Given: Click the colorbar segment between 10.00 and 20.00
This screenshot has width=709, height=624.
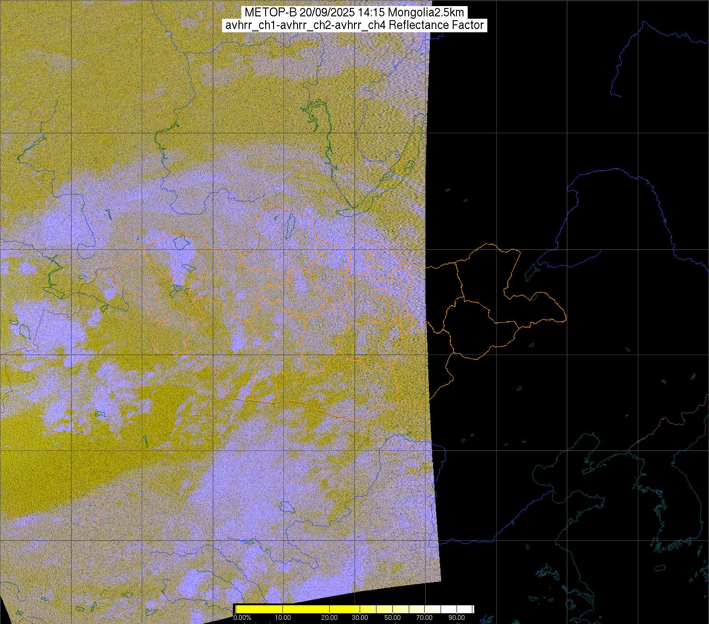Looking at the screenshot, I should coord(306,609).
